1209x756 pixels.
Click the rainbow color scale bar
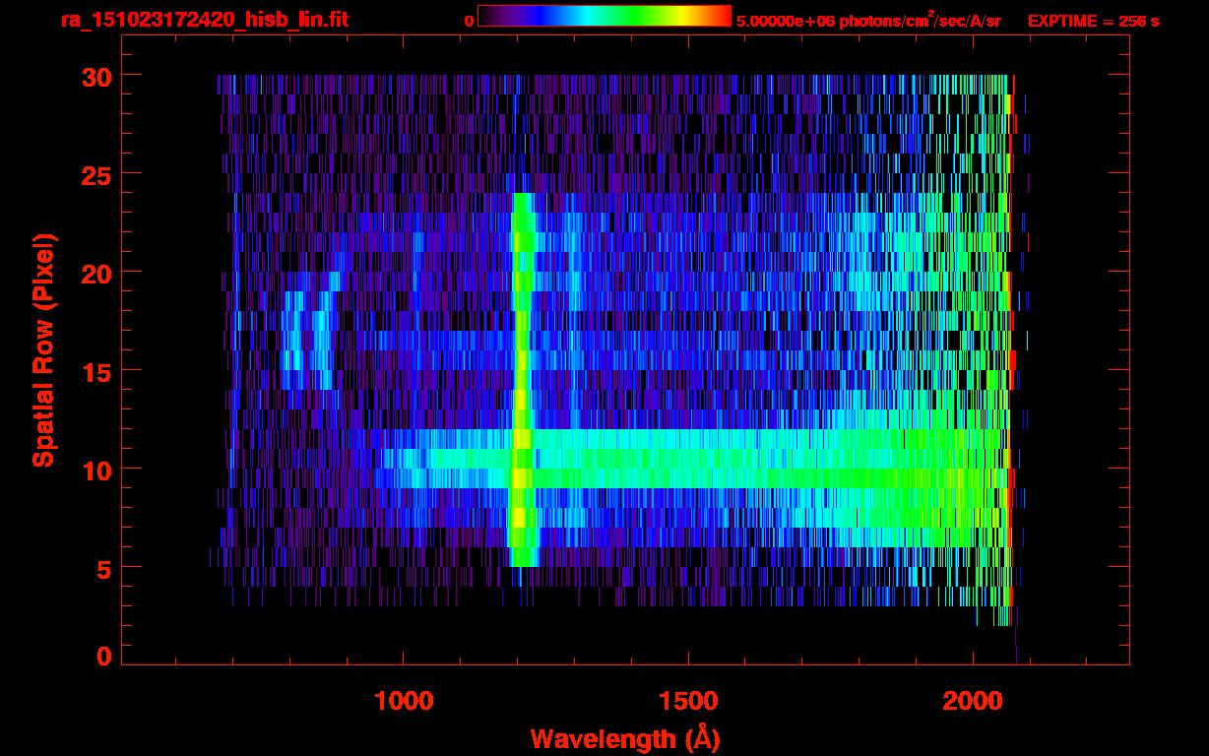coord(604,17)
